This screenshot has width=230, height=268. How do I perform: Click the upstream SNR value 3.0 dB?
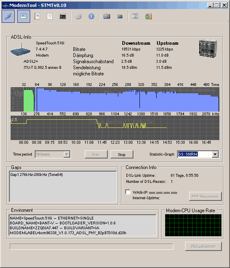[161, 62]
